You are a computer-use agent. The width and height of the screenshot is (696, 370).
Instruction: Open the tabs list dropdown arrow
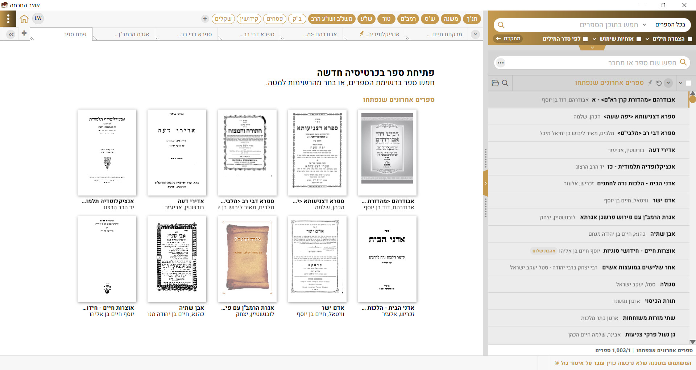[x=475, y=34]
